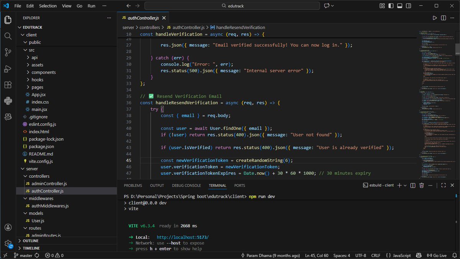This screenshot has width=460, height=259.
Task: Switch to the DEBUG CONSOLE tab
Action: pyautogui.click(x=186, y=185)
